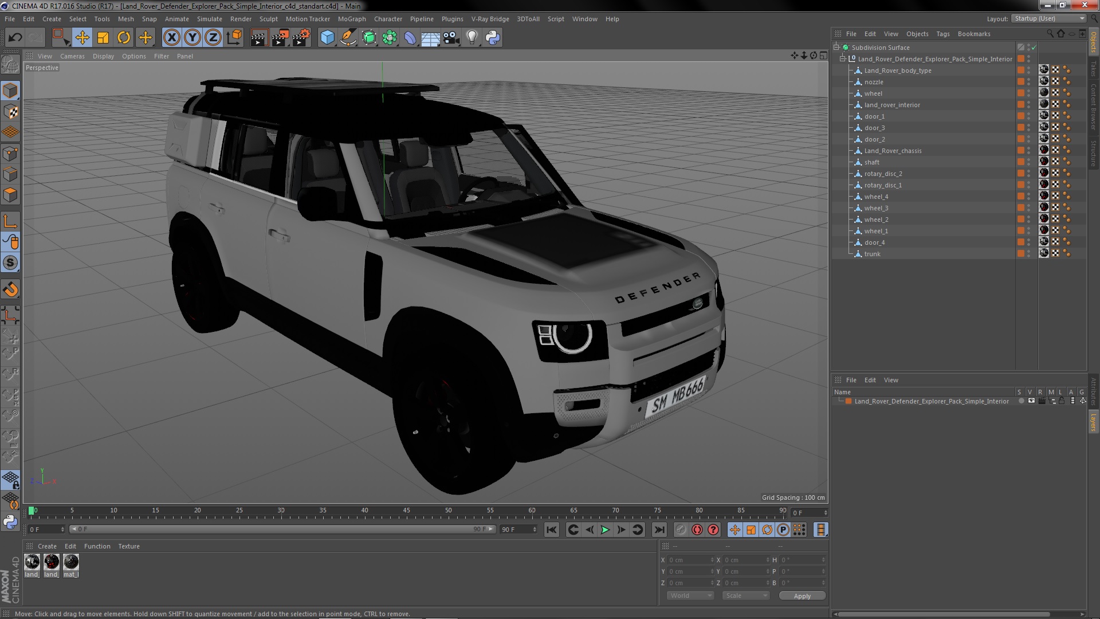Open the array modeling objects icon

tap(390, 38)
